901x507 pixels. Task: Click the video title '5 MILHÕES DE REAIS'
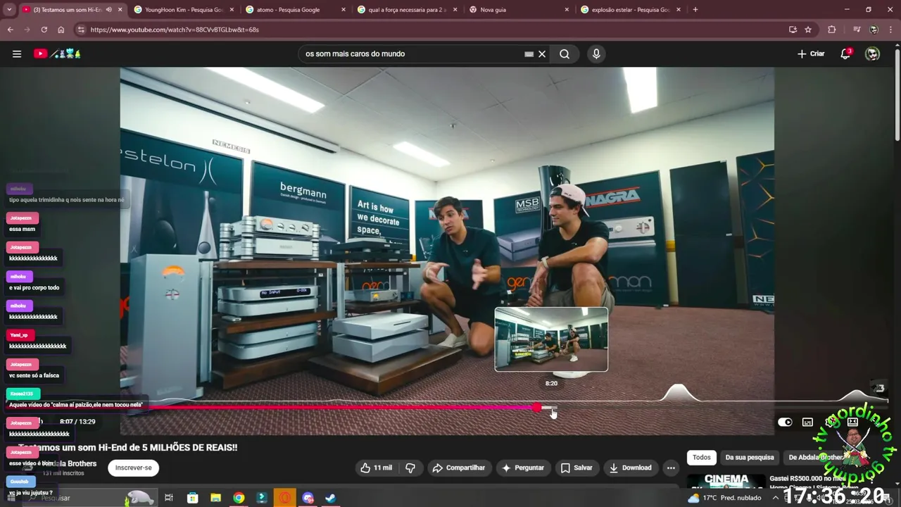coord(128,447)
